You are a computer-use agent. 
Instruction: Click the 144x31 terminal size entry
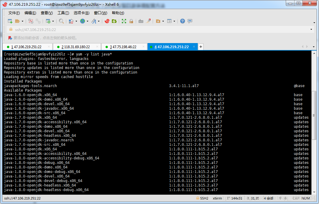pos(235,198)
